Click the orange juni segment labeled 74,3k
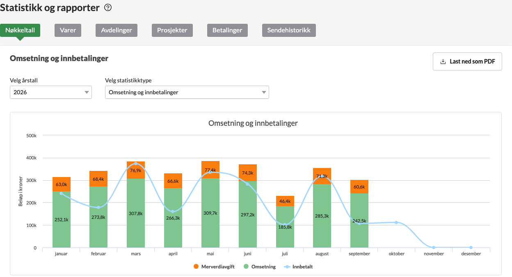The image size is (512, 277). [248, 173]
